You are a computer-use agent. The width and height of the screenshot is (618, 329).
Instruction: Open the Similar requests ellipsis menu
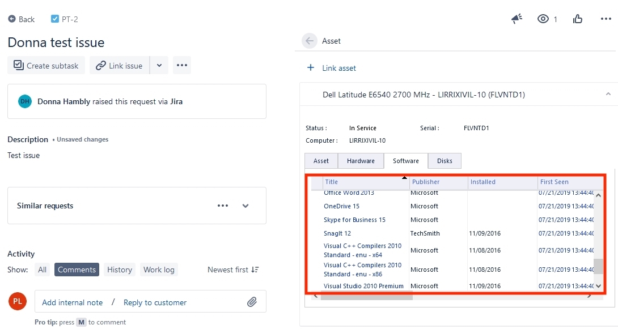[x=223, y=206]
